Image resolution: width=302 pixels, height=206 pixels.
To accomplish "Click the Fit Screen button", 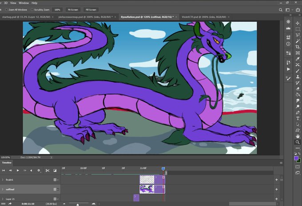I will pos(73,10).
